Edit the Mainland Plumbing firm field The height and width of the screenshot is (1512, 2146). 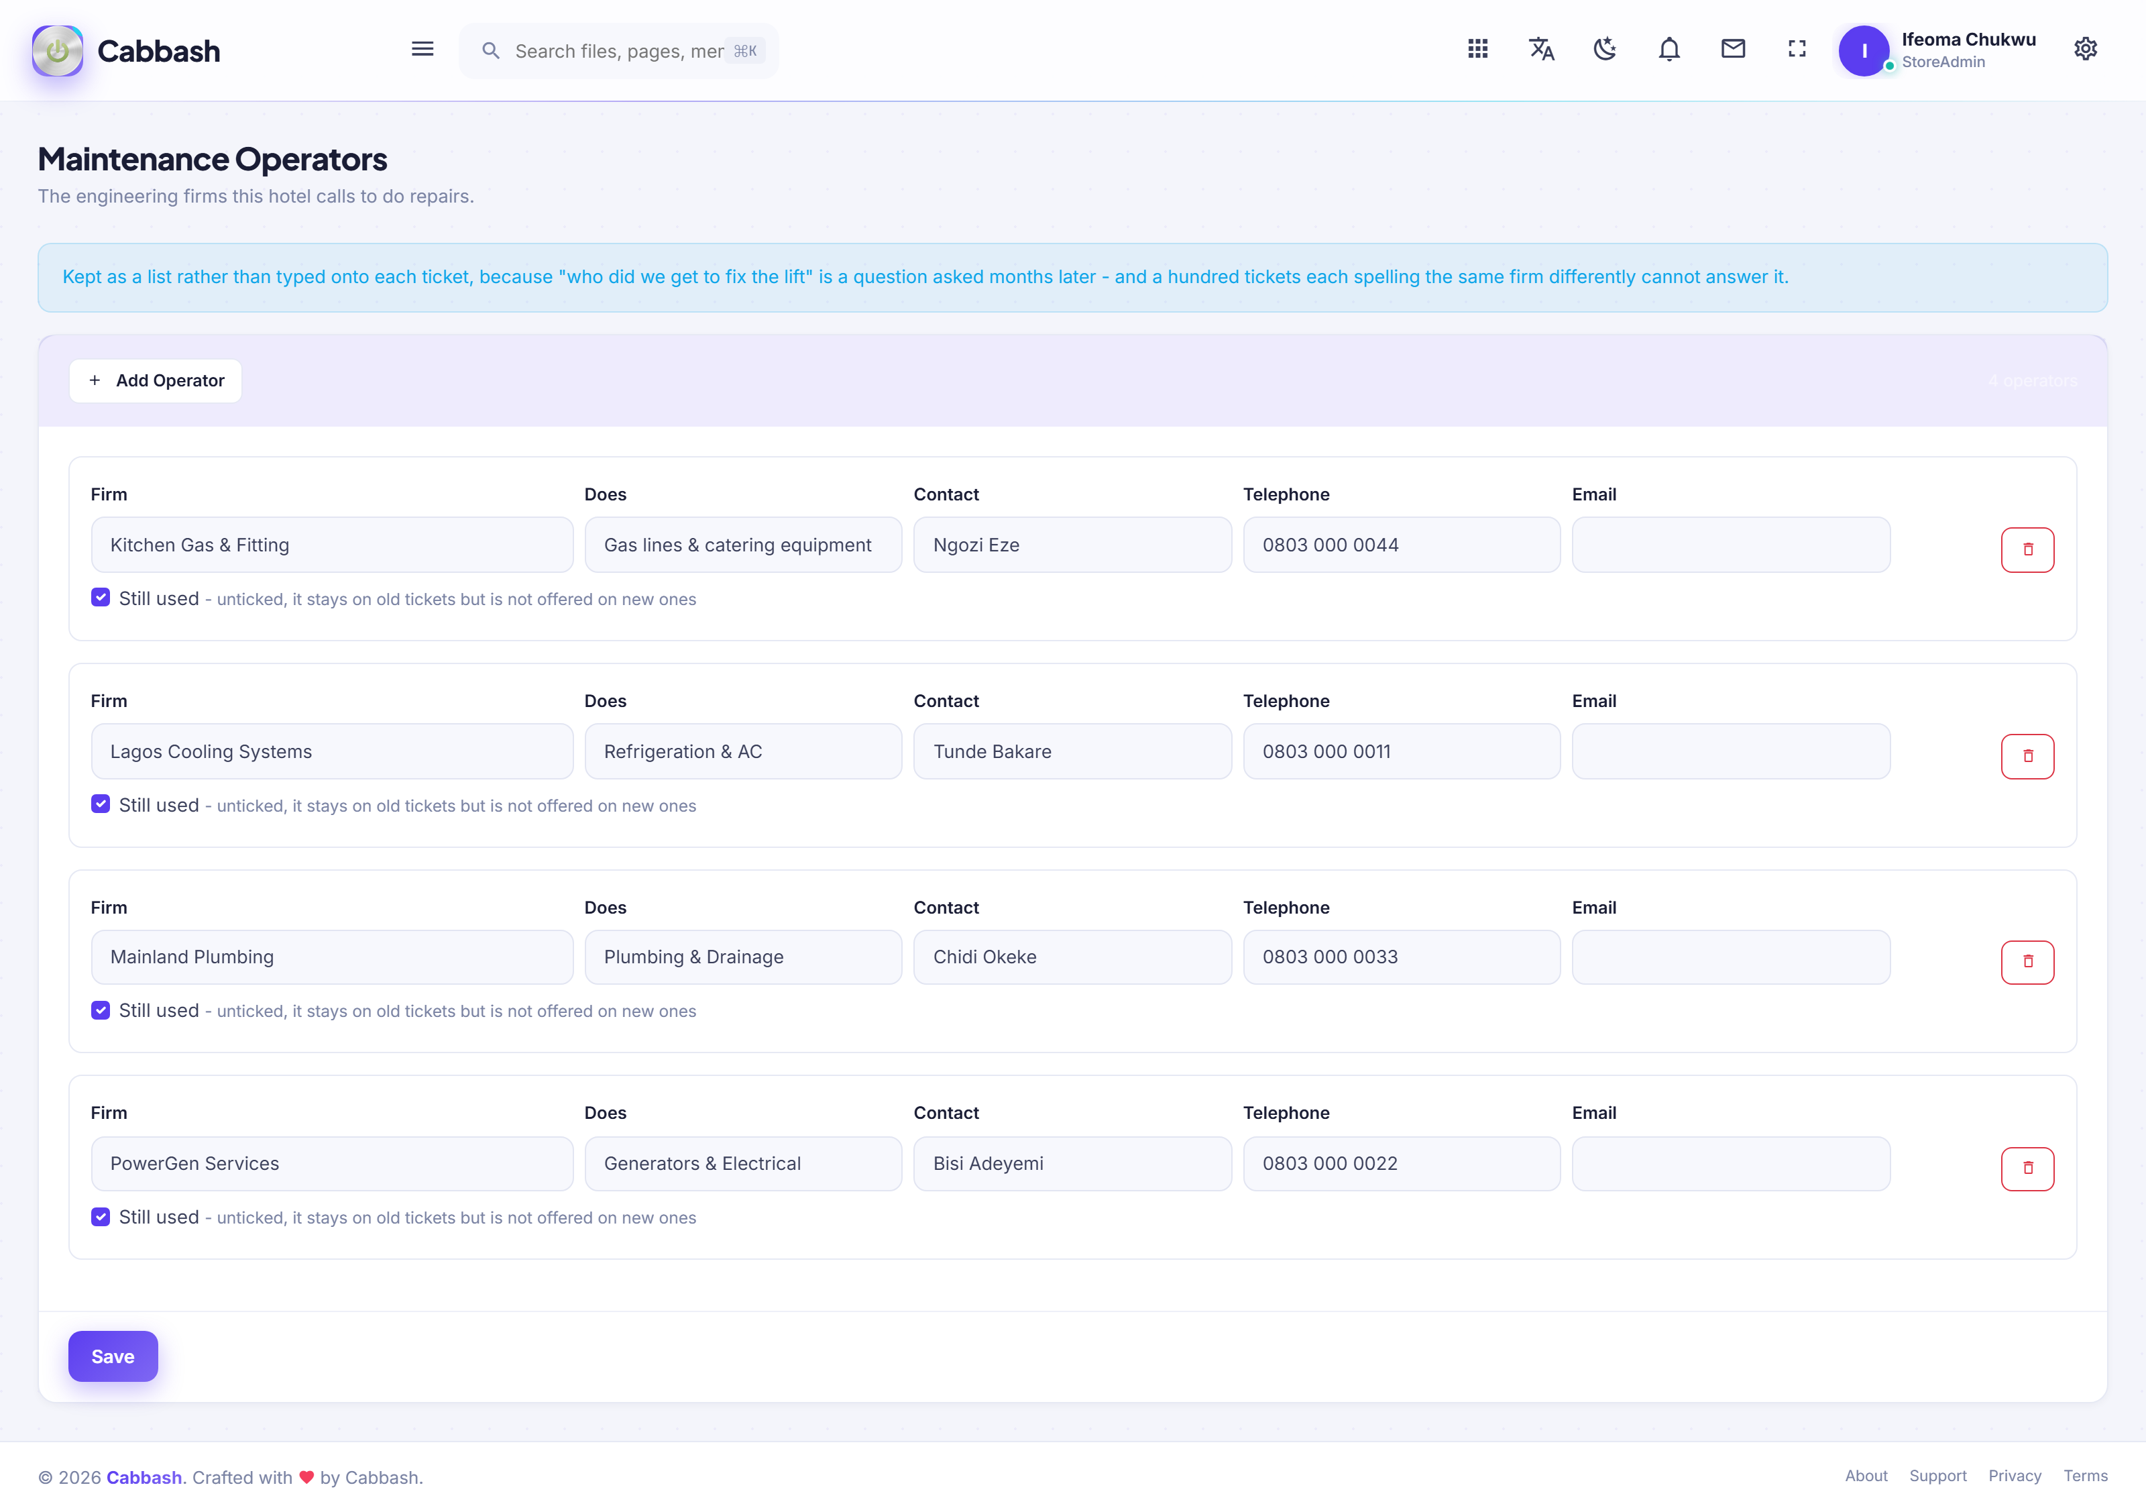pyautogui.click(x=332, y=957)
